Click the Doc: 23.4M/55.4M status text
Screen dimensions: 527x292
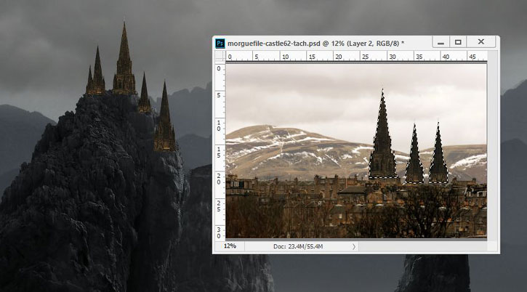pyautogui.click(x=298, y=246)
